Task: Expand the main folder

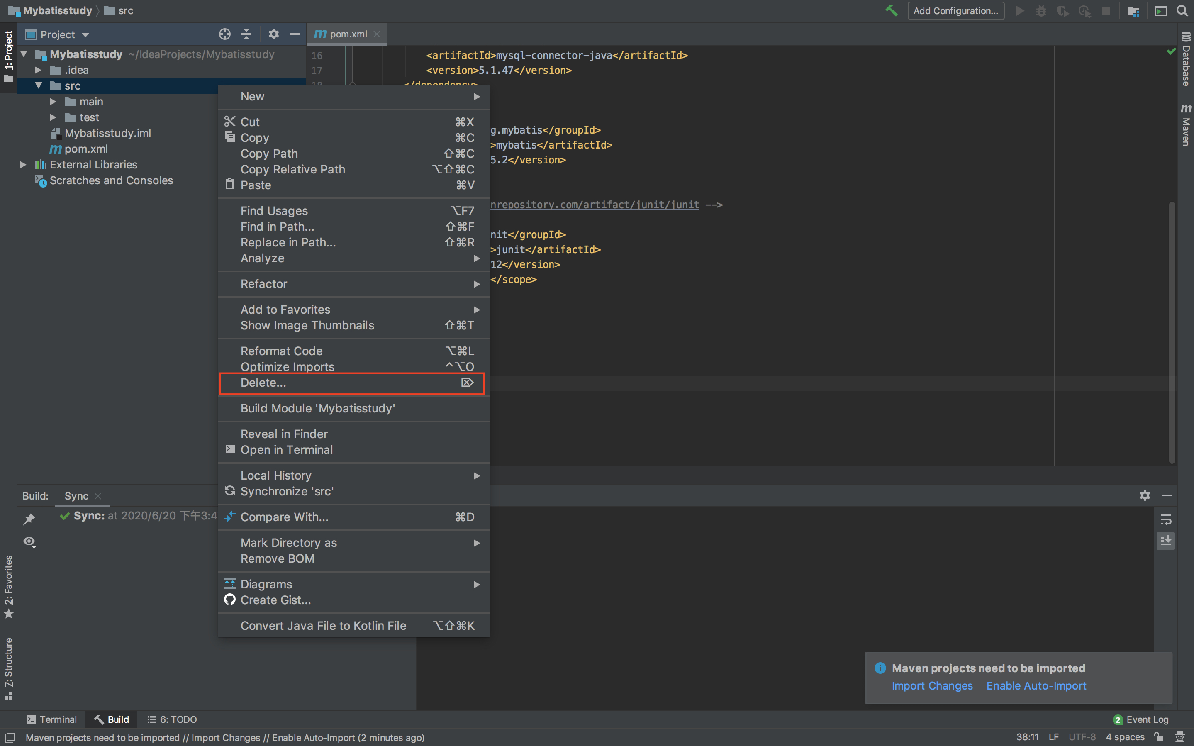Action: tap(53, 102)
